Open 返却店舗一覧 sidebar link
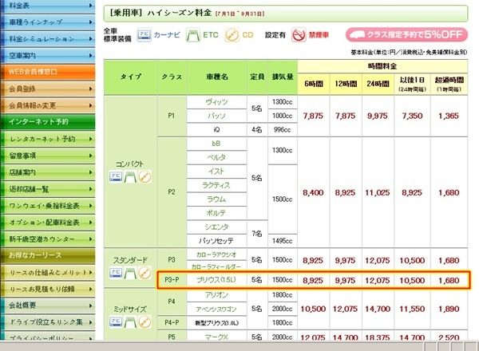The width and height of the screenshot is (479, 351). [x=48, y=189]
